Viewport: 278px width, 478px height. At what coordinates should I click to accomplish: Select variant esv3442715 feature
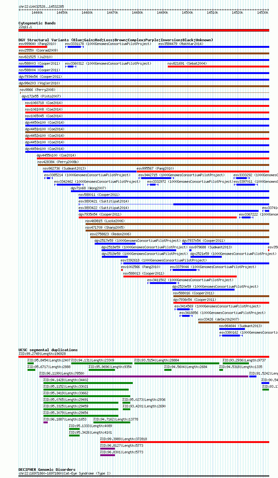click(156, 178)
